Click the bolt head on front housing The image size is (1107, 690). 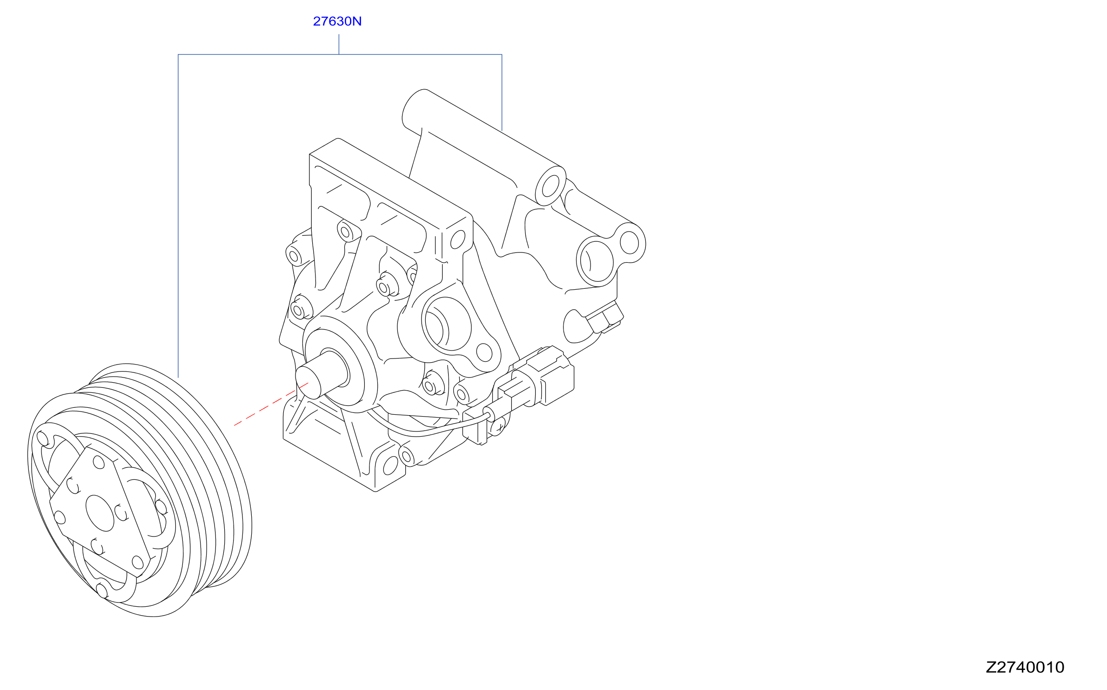384,287
